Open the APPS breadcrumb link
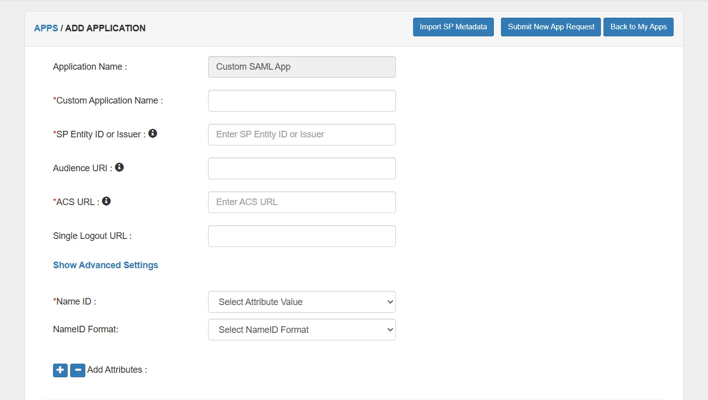Screen dimensions: 708x400 (46, 28)
